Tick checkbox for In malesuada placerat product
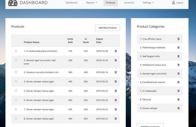 point(16,51)
